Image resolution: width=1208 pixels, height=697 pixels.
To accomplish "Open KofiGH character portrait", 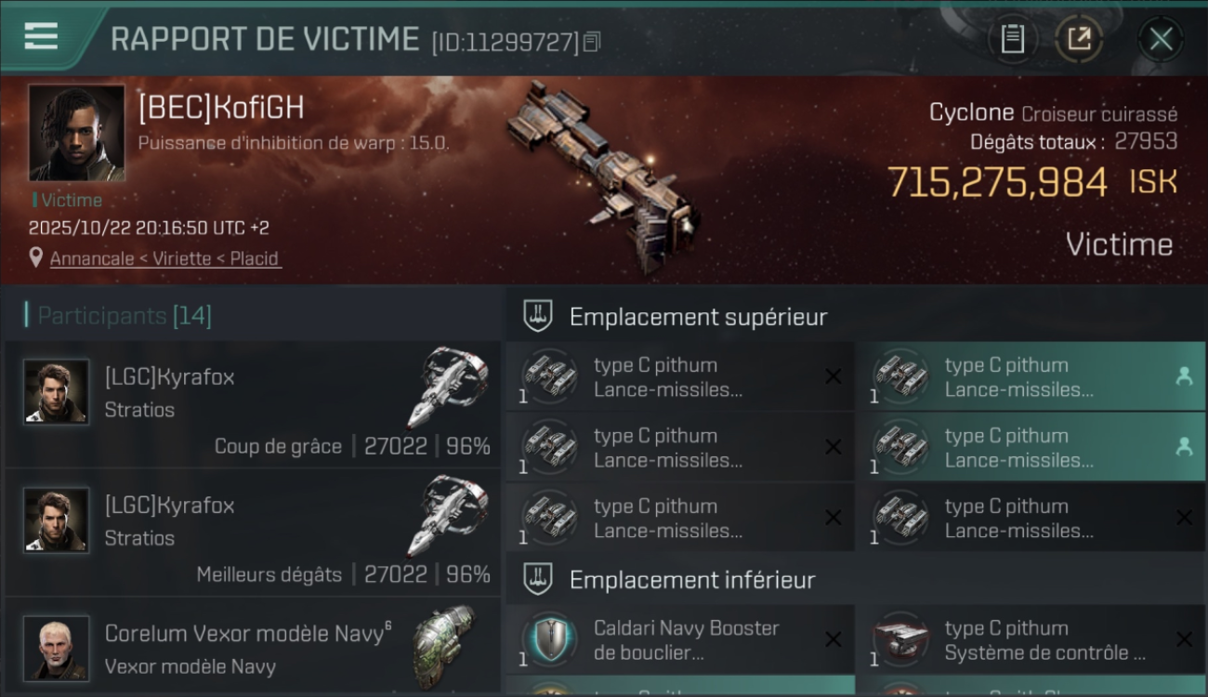I will coord(76,133).
